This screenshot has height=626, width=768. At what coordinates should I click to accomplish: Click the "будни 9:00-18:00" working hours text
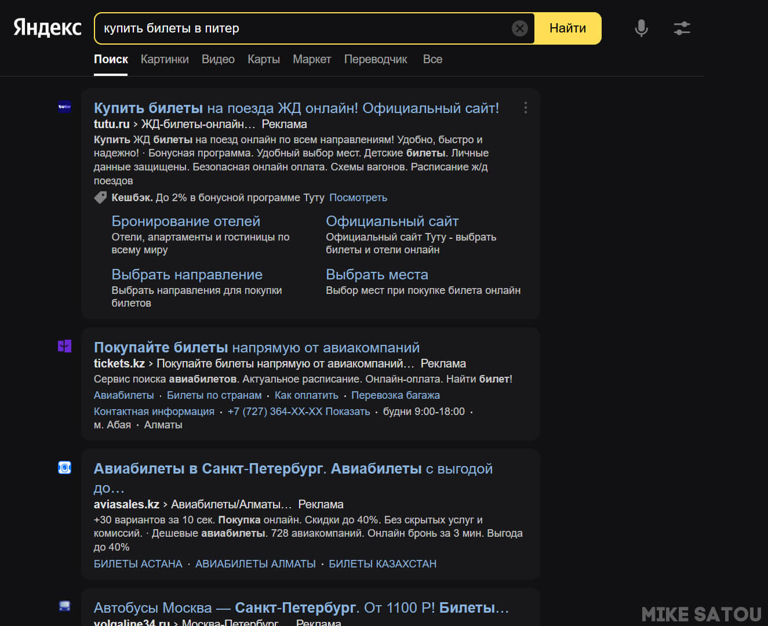click(x=424, y=412)
